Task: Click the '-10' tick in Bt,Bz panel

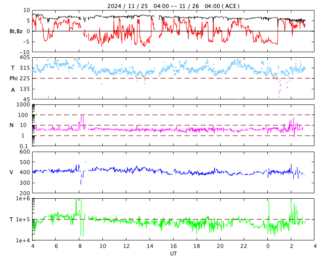Action: click(25, 52)
